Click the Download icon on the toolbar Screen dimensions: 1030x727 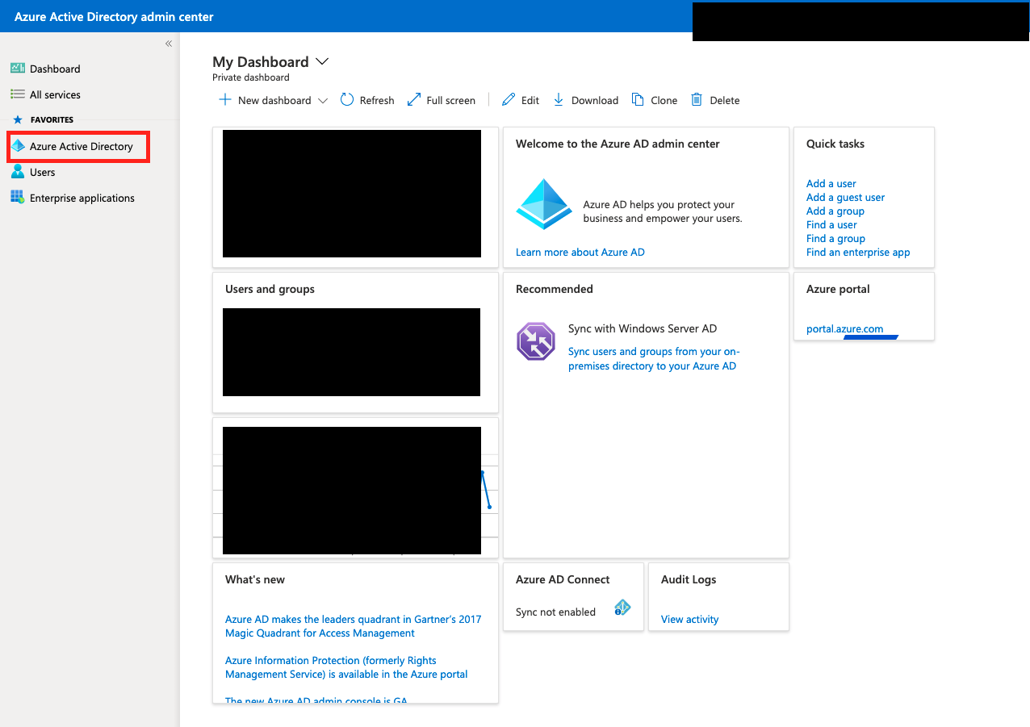click(x=558, y=99)
